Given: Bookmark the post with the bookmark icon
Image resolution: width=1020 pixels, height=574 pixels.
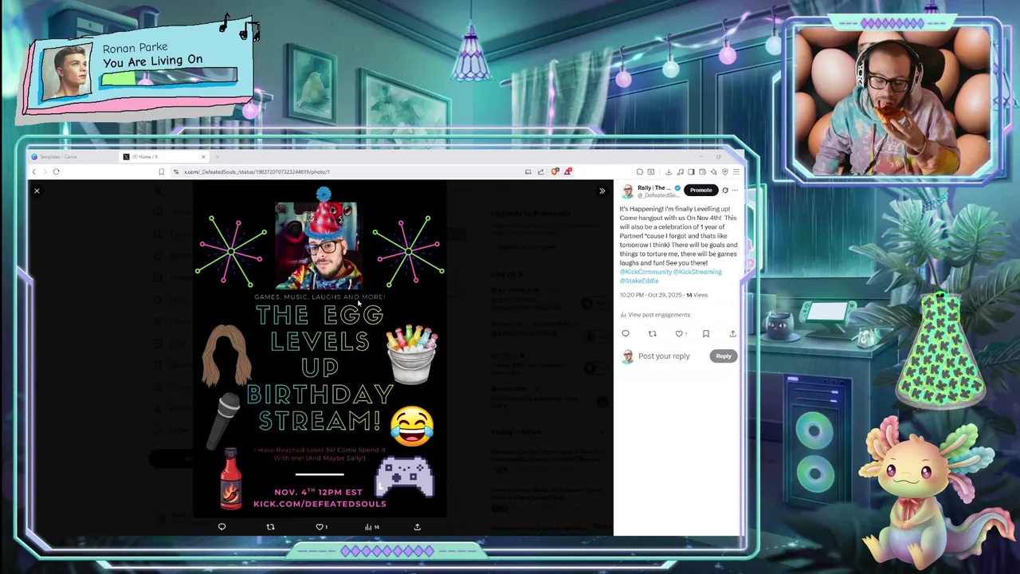Looking at the screenshot, I should coord(705,334).
